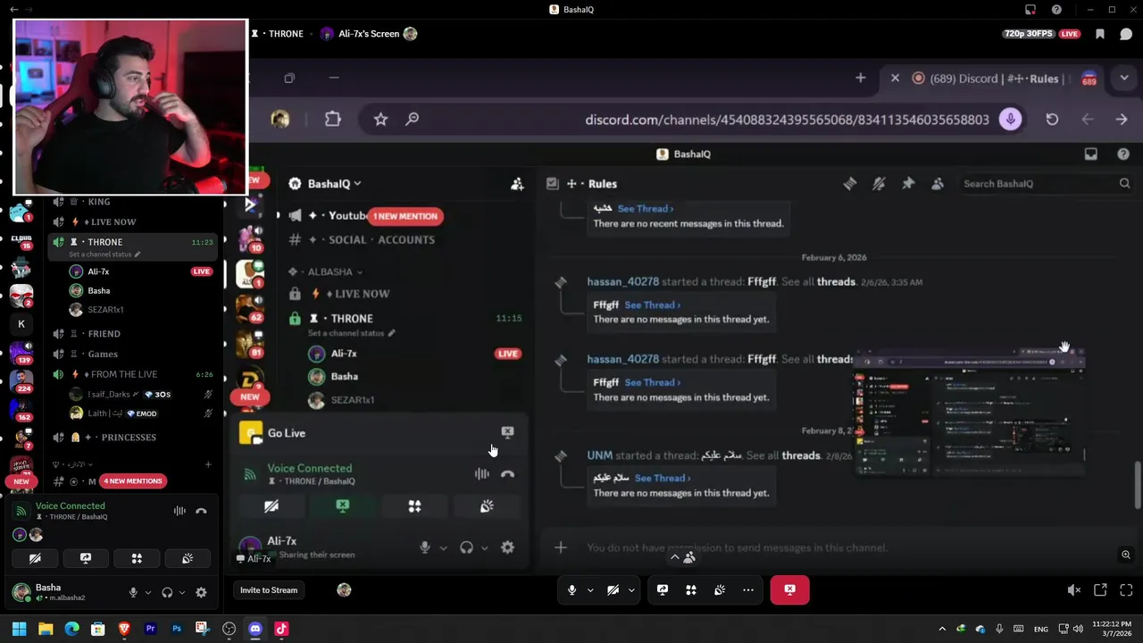Screen dimensions: 1143x643
Task: Click the chat scrollbar in the shared stream
Action: coord(1137,485)
